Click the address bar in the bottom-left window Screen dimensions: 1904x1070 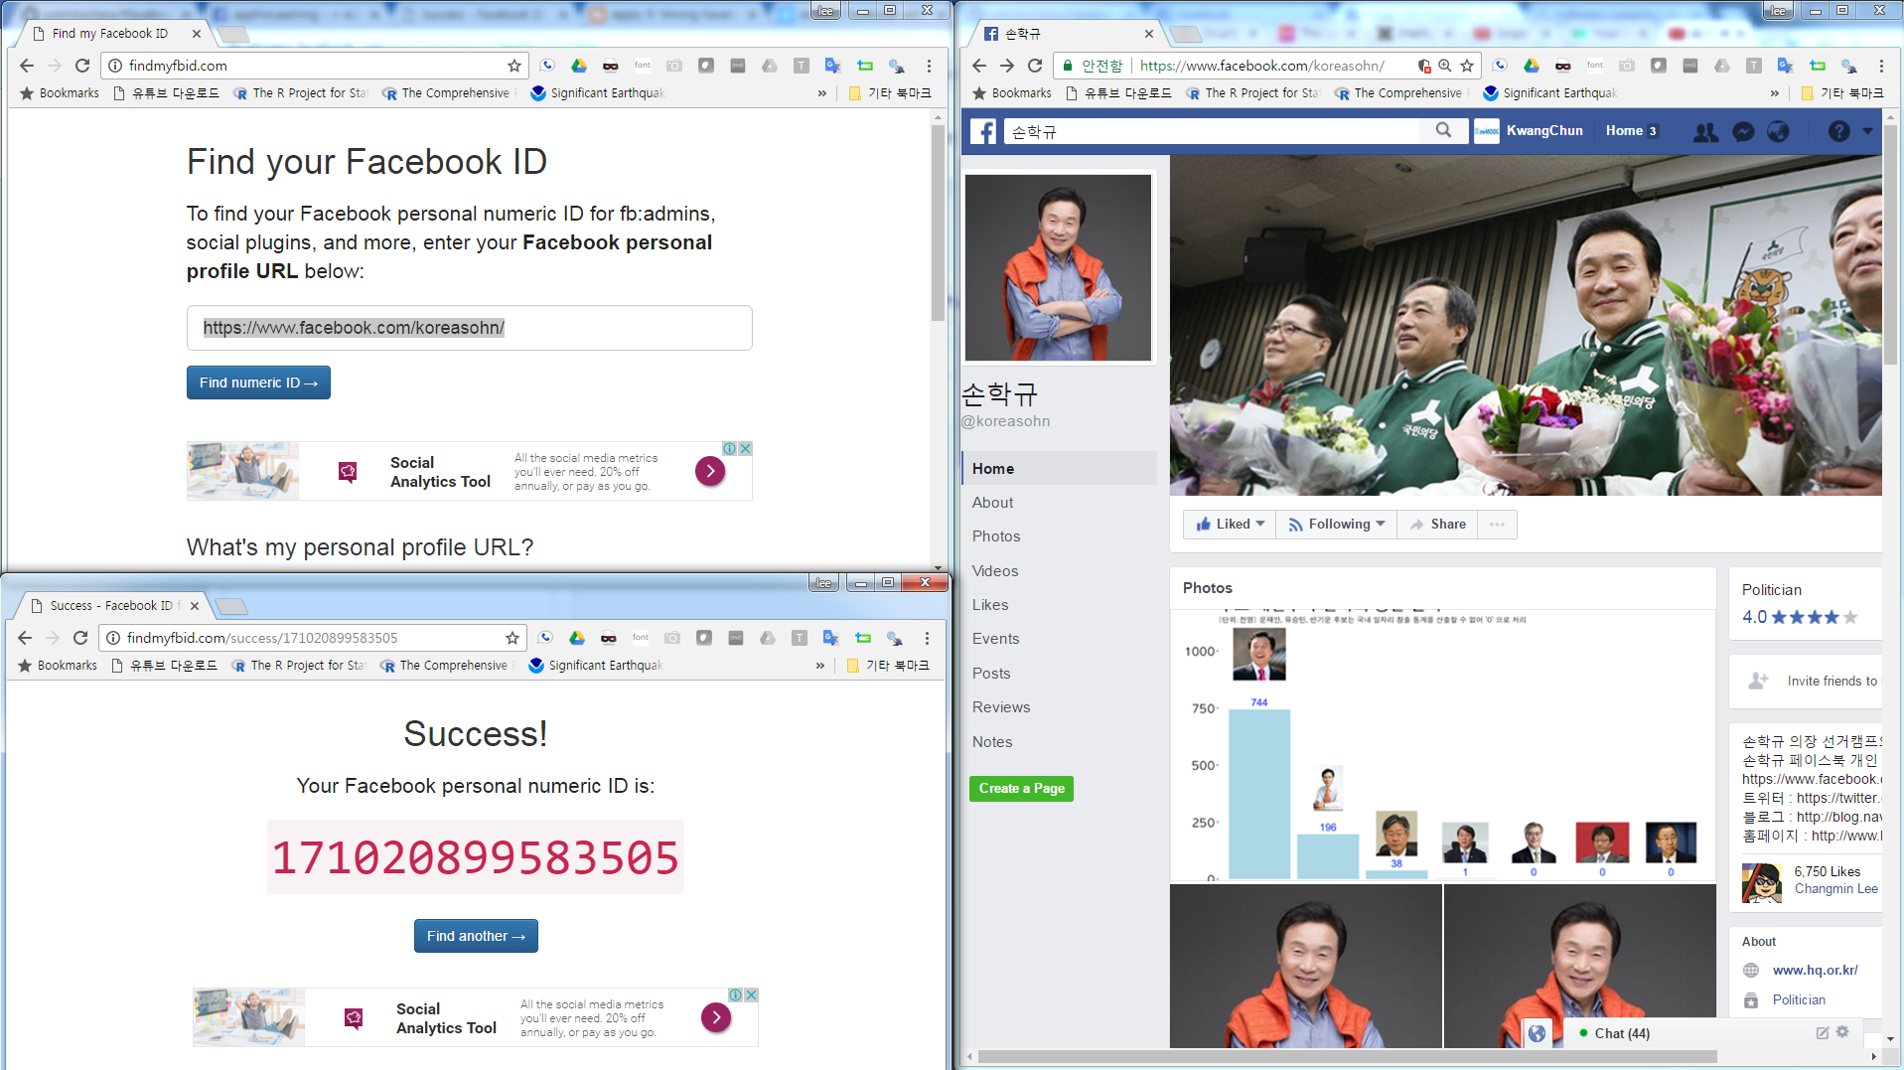pyautogui.click(x=314, y=638)
